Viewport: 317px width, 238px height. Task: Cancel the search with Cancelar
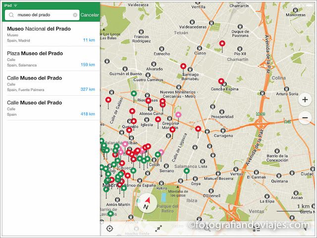pos(90,15)
